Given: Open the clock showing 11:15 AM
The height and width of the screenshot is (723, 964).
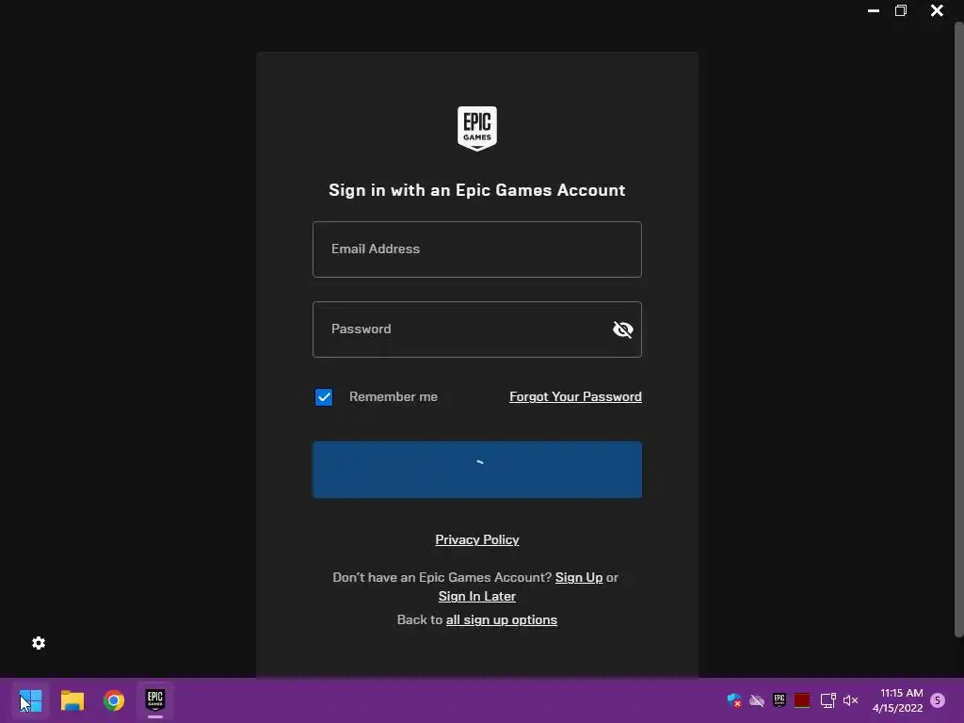Looking at the screenshot, I should [897, 700].
